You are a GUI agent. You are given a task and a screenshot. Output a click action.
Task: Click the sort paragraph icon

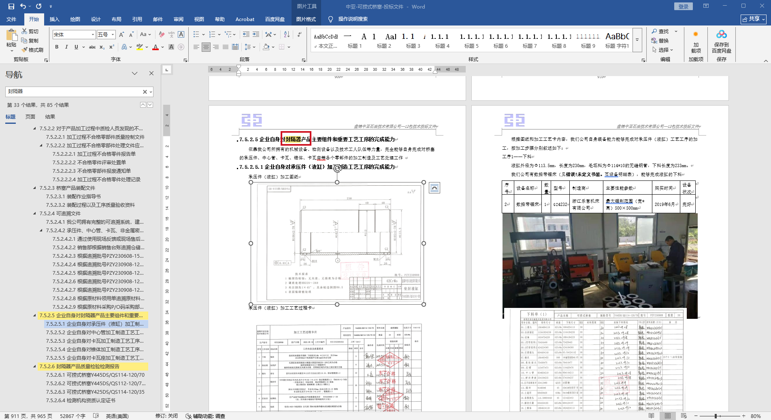pyautogui.click(x=287, y=34)
